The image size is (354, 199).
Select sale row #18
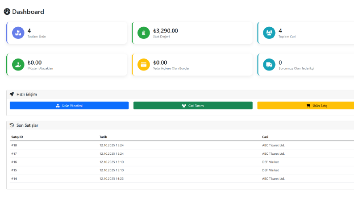tap(182, 145)
